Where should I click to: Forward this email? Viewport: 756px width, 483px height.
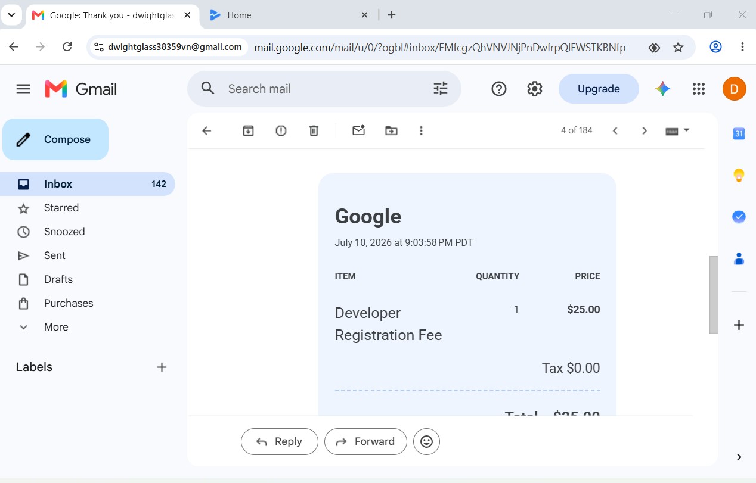[x=365, y=441]
